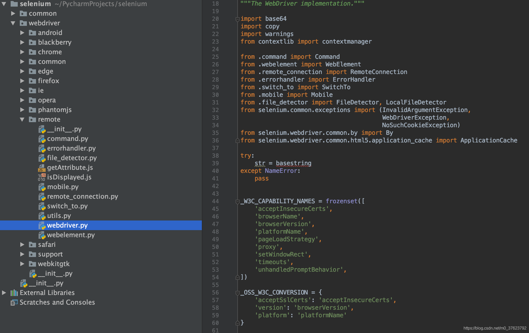
Task: Click the underlined basestring identifier
Action: 293,163
